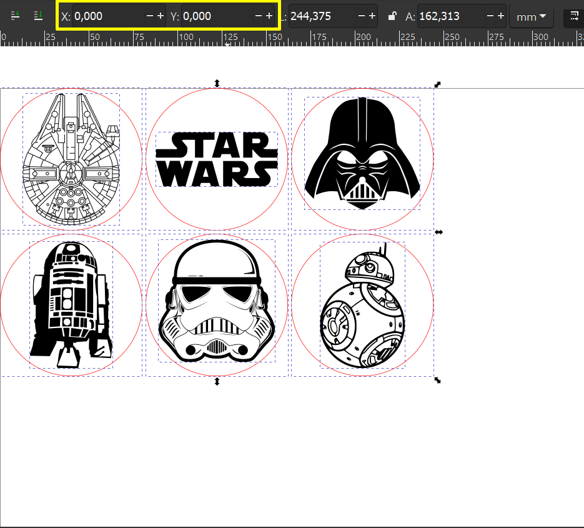Click the Lower selection one step icon
The height and width of the screenshot is (528, 584).
point(15,16)
